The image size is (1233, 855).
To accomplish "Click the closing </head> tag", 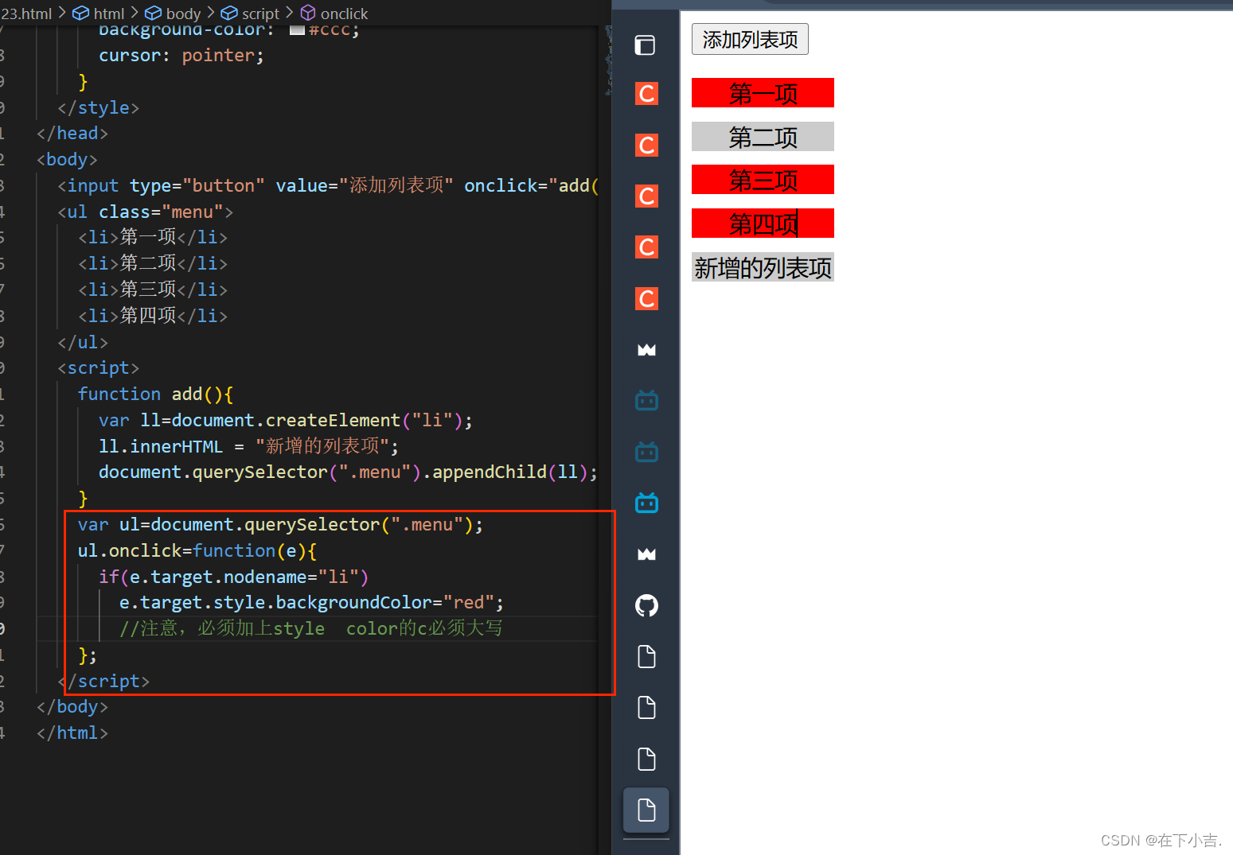I will 72,134.
